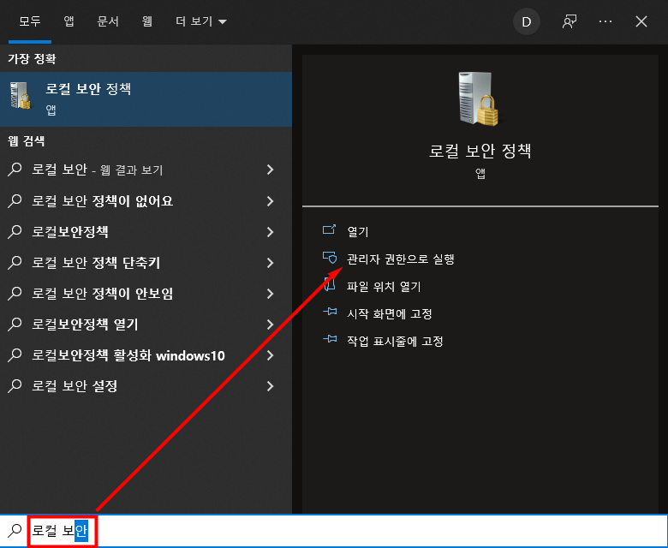The image size is (668, 548).
Task: Click 관리자 권한으로 실행
Action: 401,259
